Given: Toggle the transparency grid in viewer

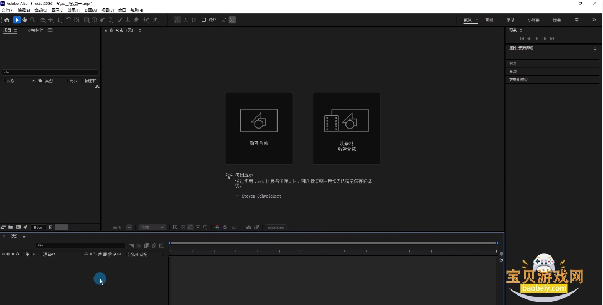Looking at the screenshot, I should click(182, 227).
